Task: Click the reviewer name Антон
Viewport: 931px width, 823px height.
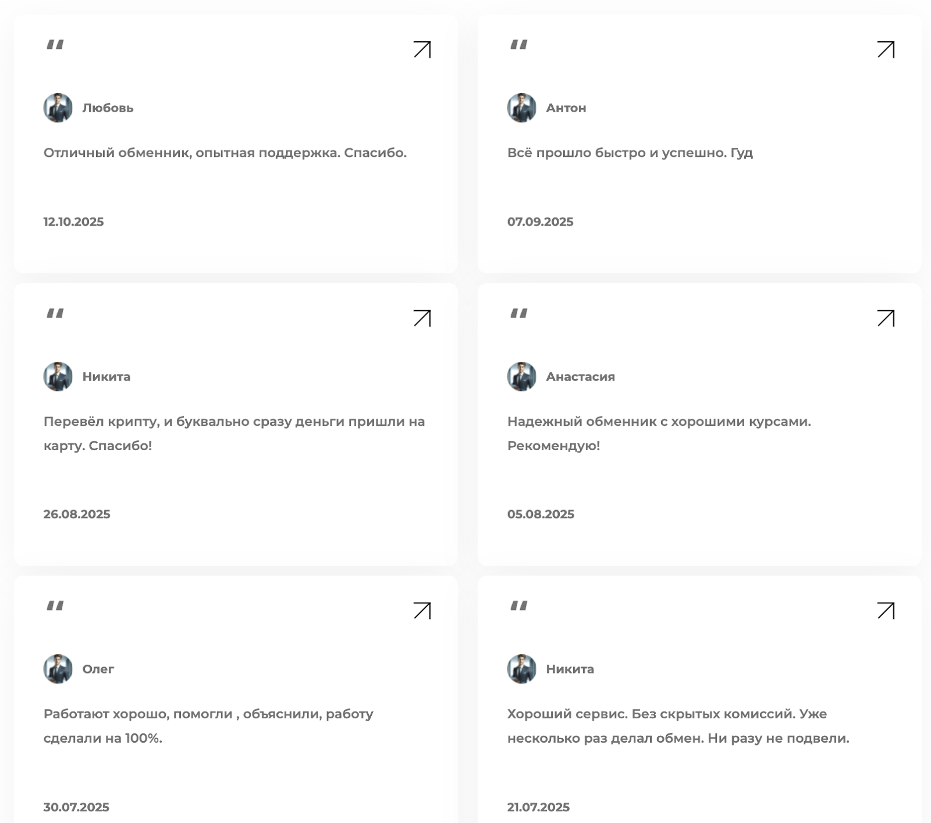Action: (x=566, y=108)
